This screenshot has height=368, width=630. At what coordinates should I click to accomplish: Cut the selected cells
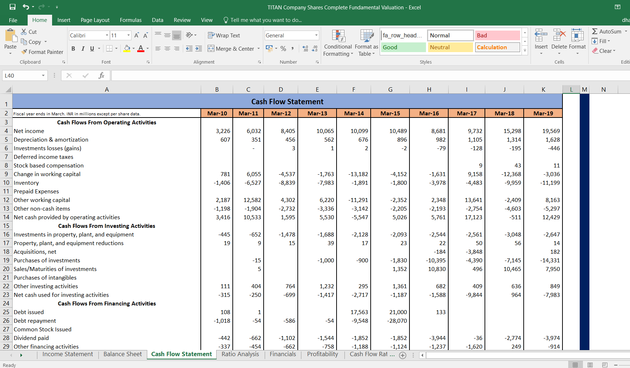point(29,32)
